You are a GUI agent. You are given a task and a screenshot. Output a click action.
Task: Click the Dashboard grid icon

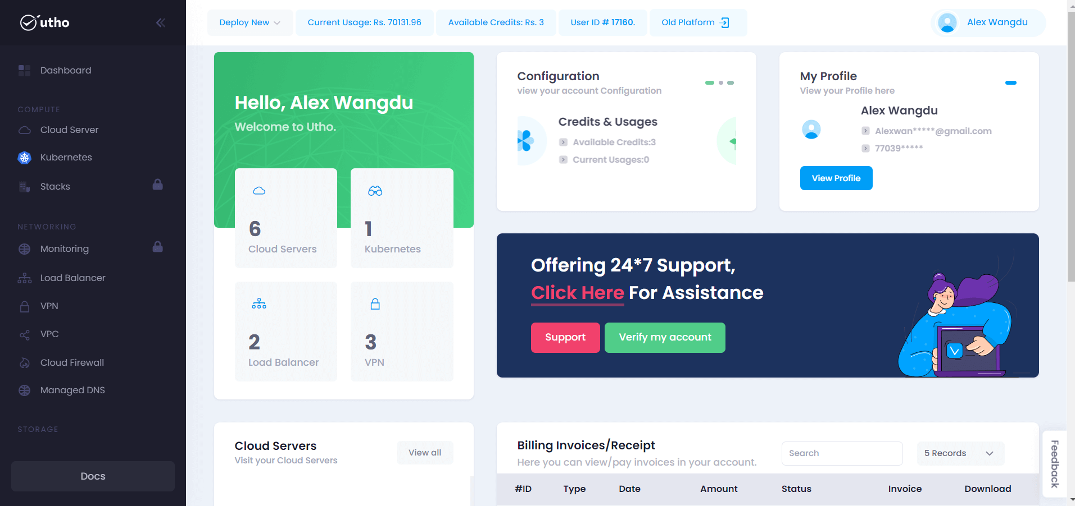[24, 70]
